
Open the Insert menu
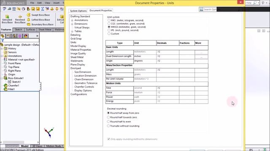point(56,3)
